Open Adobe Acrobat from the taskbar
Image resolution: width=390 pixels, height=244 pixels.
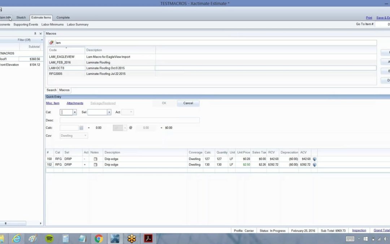pyautogui.click(x=148, y=239)
